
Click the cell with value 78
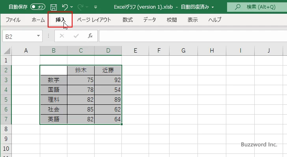[81, 90]
